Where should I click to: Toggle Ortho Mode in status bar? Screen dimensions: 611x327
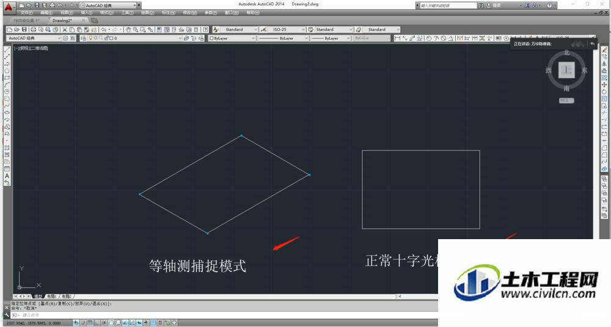(x=97, y=323)
